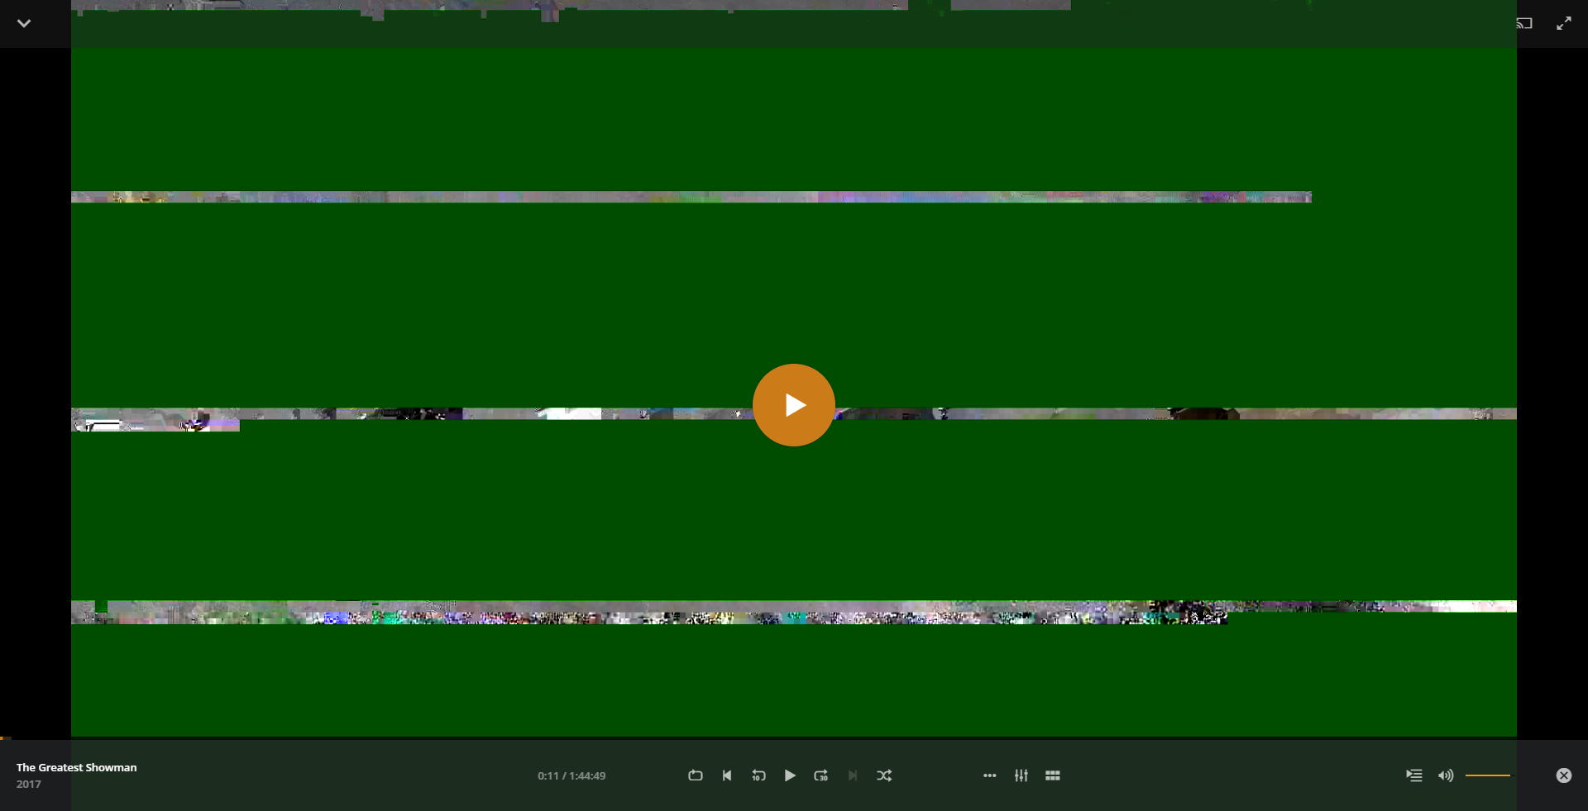This screenshot has height=811, width=1588.
Task: Click the 0:11 / 1:44:49 time display
Action: (572, 775)
